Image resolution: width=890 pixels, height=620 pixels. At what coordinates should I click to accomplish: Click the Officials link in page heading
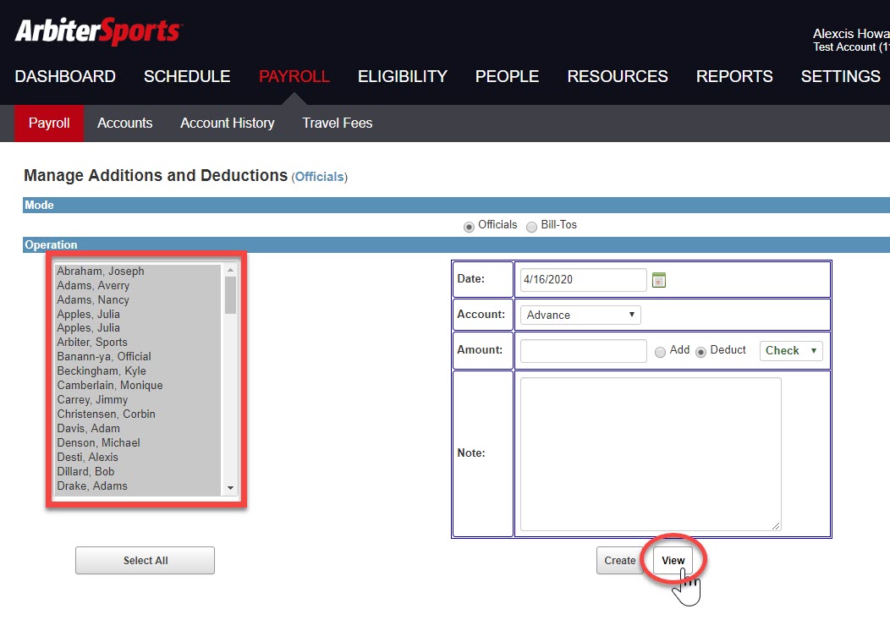point(320,177)
